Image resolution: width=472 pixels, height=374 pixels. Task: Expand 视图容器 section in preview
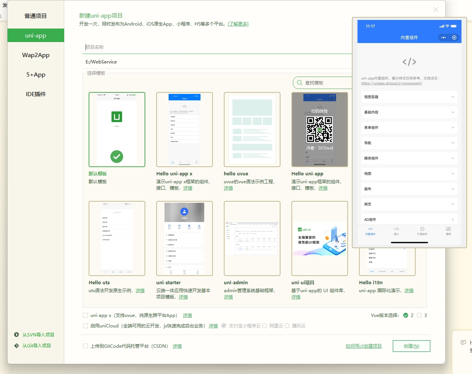coord(409,97)
